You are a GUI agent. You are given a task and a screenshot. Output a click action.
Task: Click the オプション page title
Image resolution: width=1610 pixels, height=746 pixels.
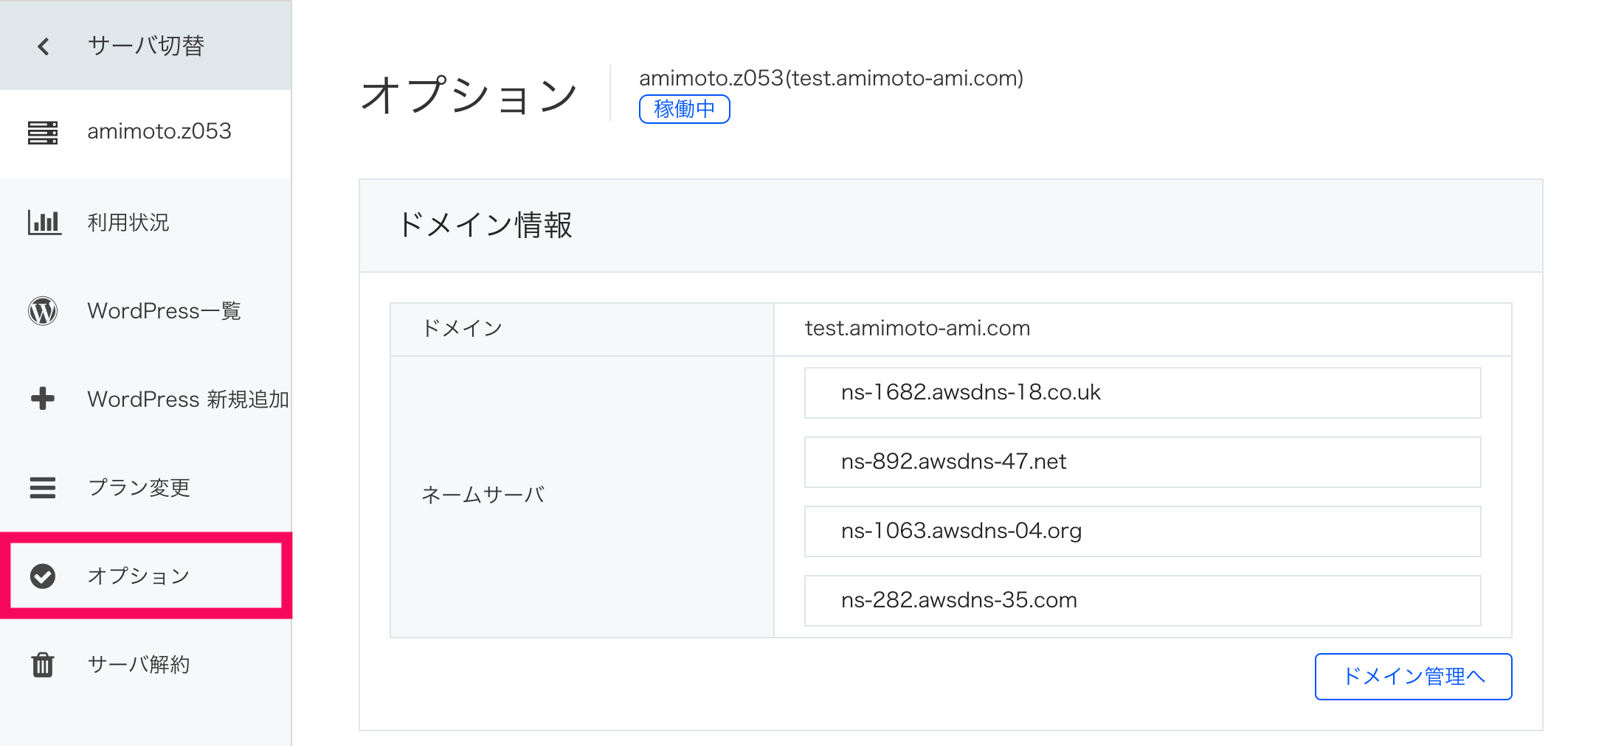[469, 95]
